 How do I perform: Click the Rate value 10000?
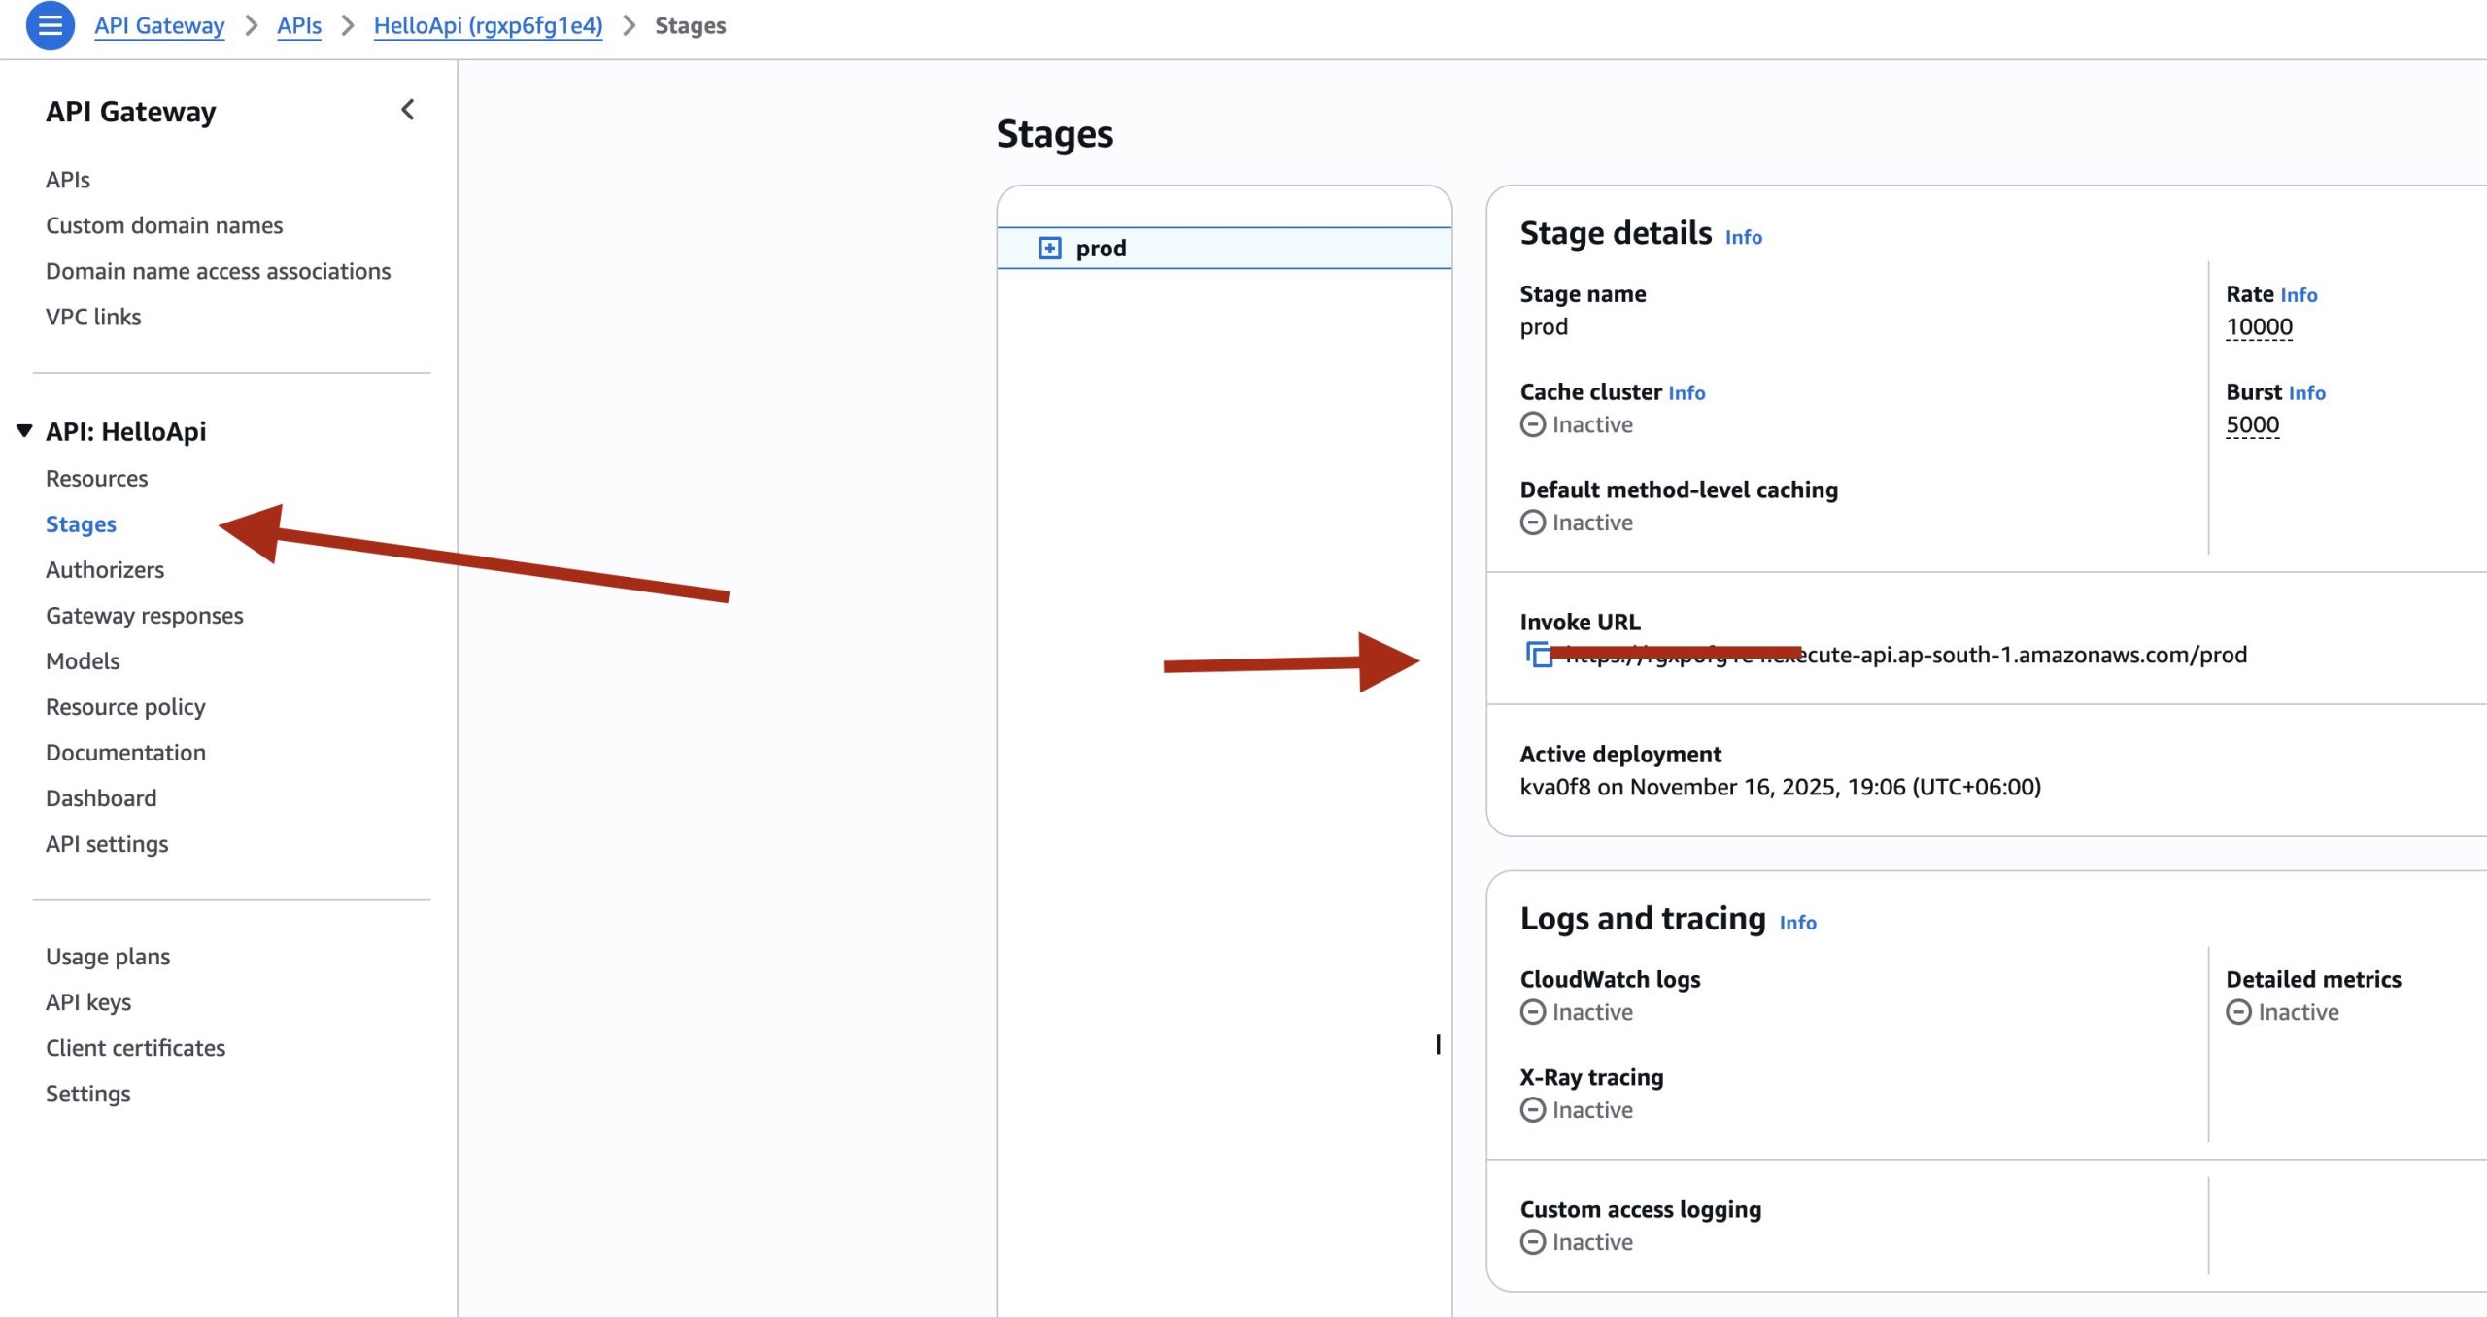point(2259,327)
